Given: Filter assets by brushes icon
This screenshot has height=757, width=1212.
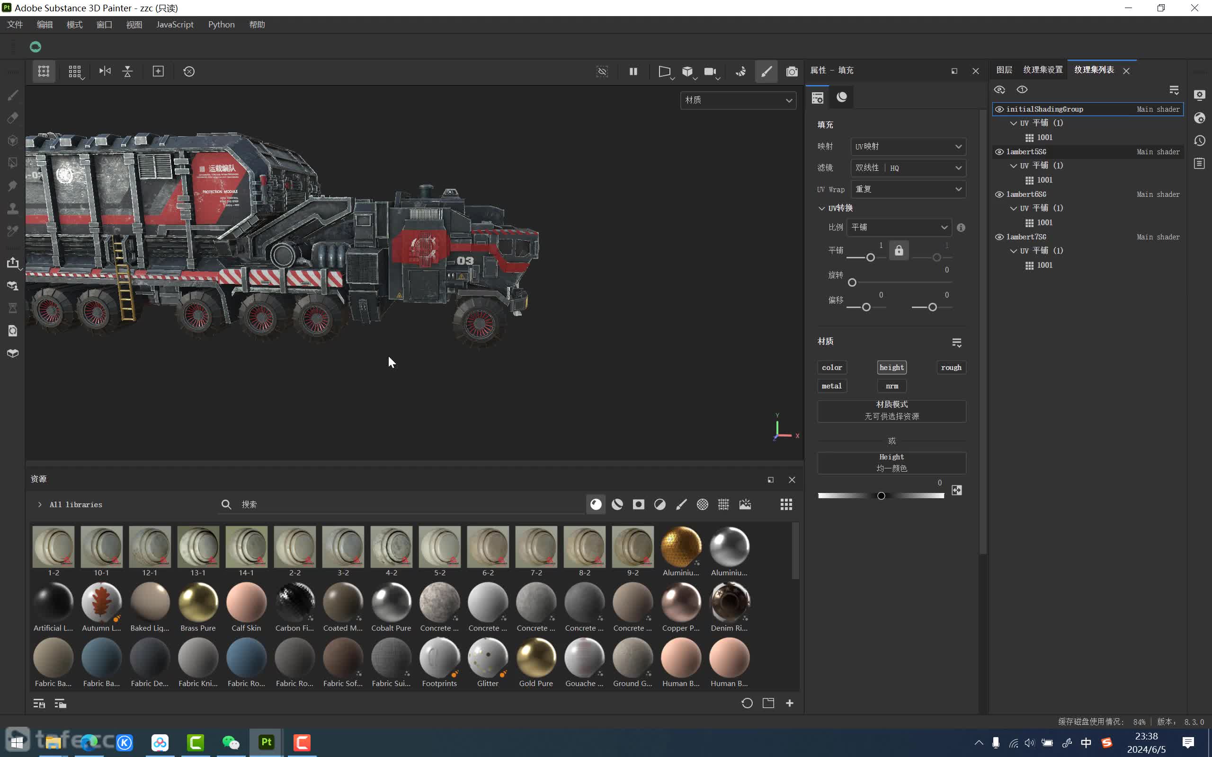Looking at the screenshot, I should 681,504.
